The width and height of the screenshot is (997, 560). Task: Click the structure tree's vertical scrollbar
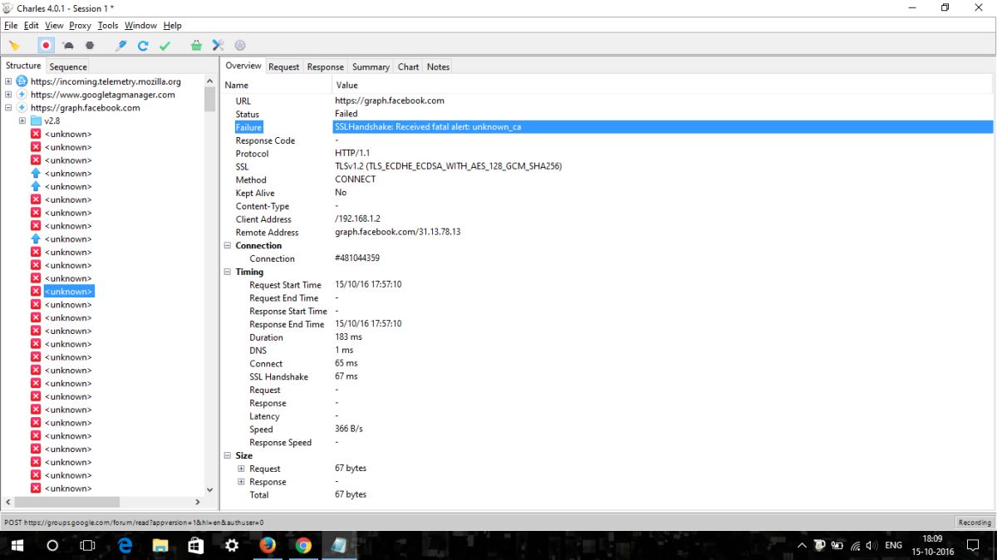click(210, 287)
